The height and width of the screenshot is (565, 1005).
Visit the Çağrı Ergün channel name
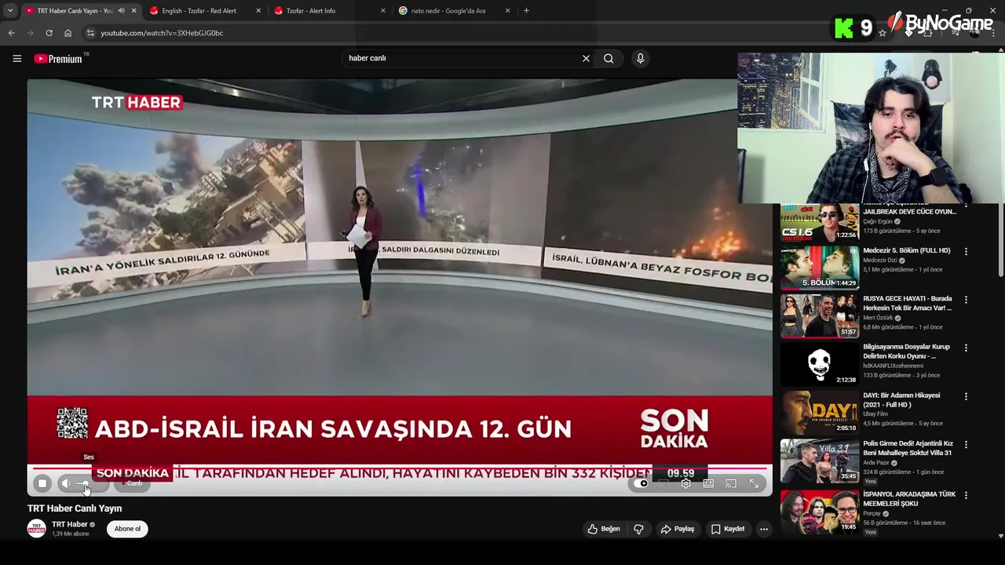click(x=878, y=221)
